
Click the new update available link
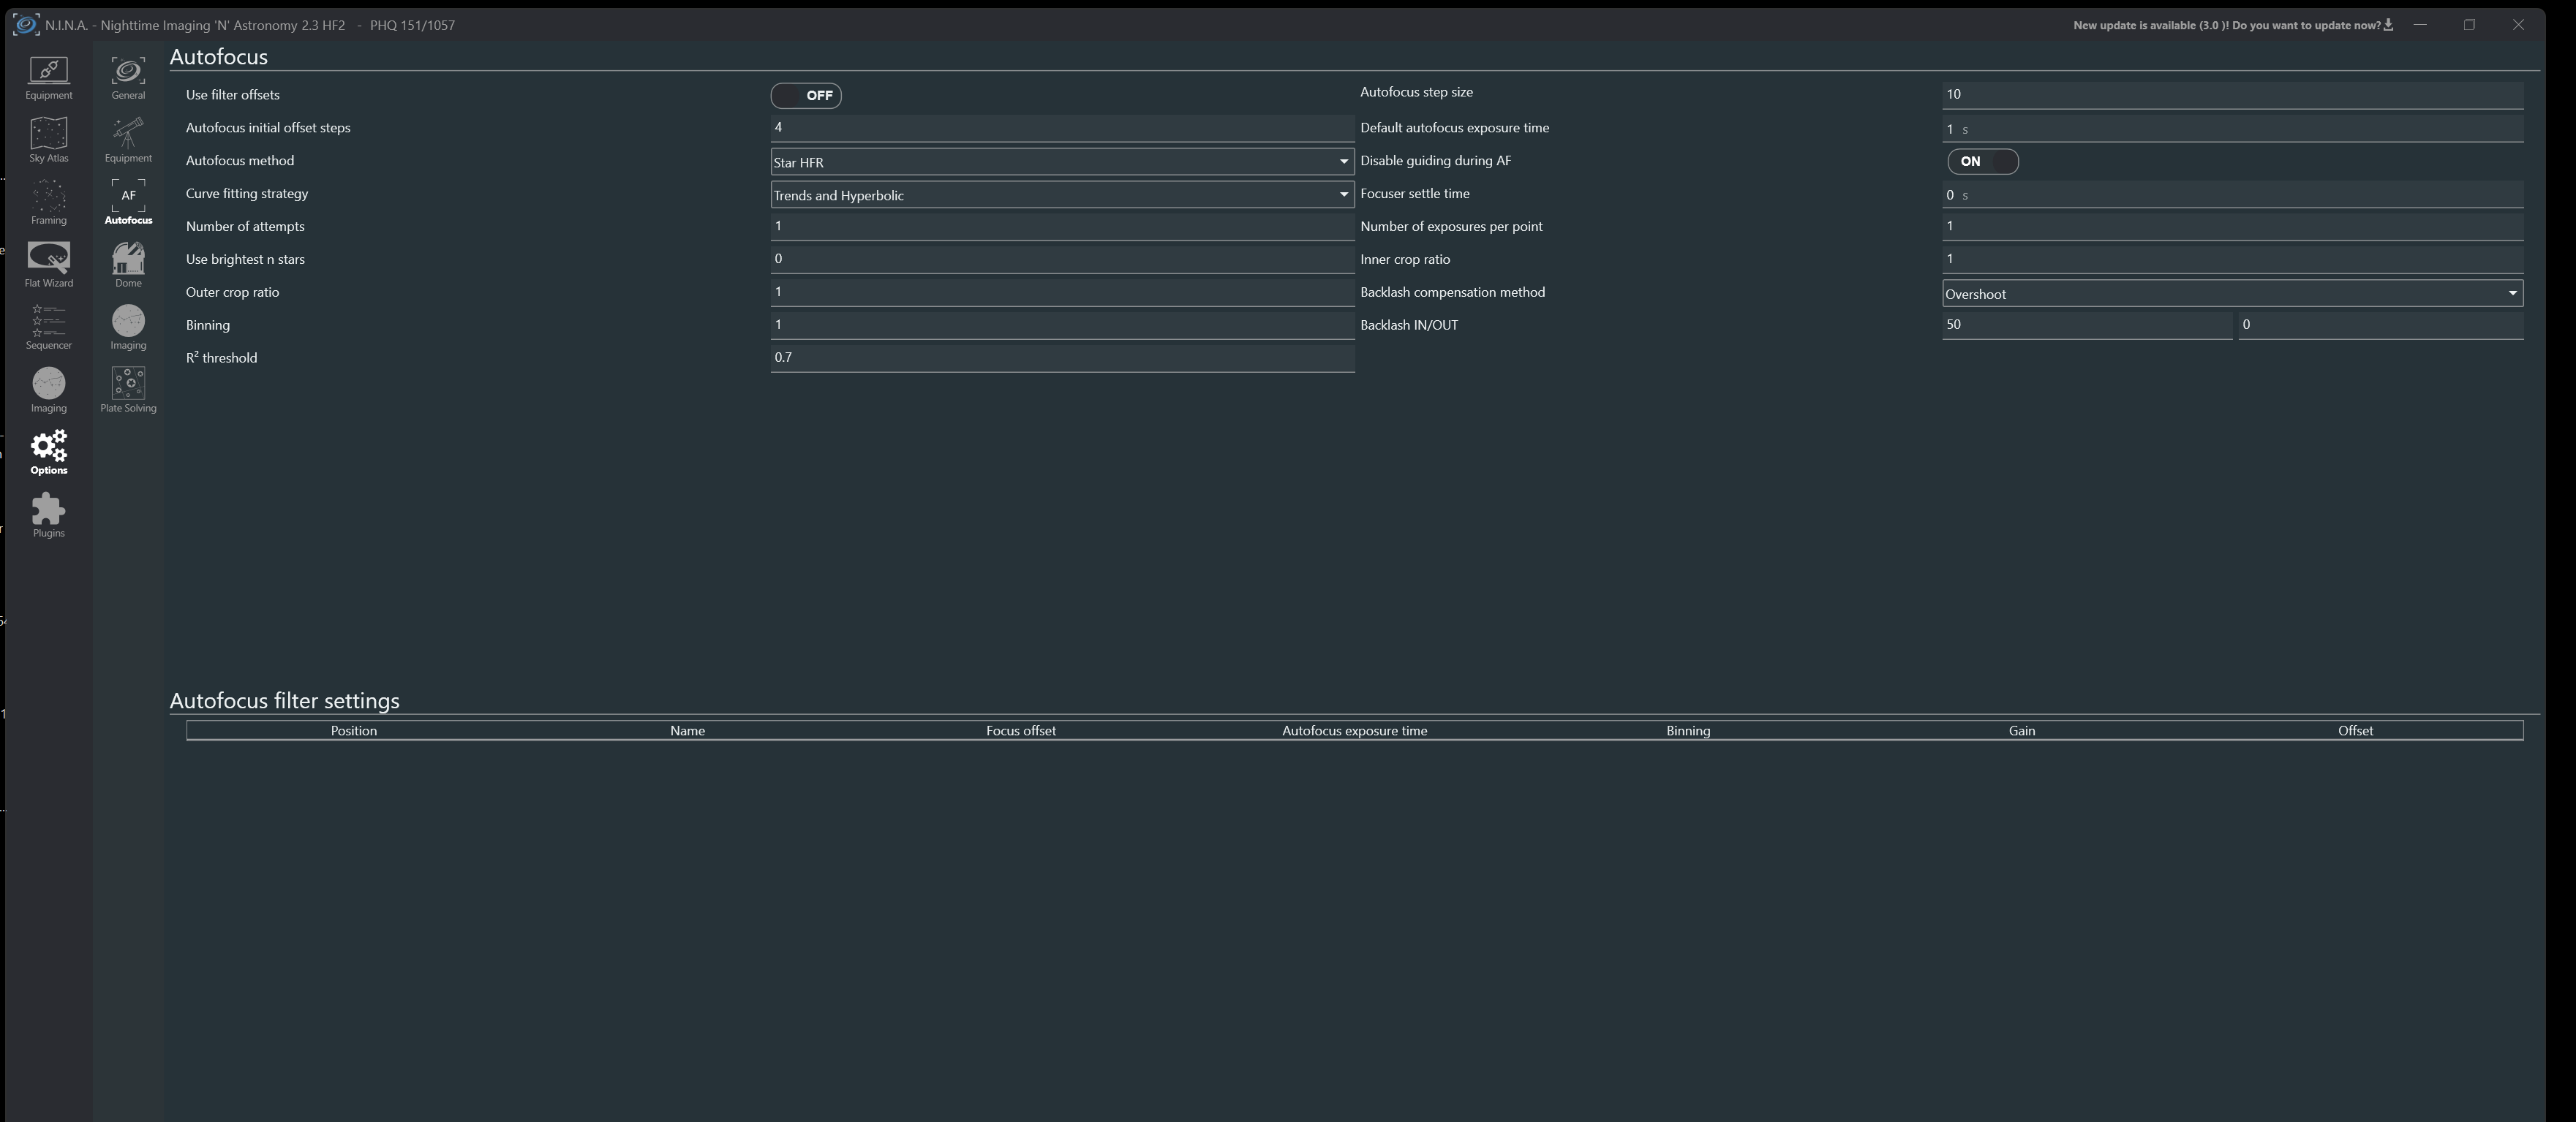pos(2225,25)
